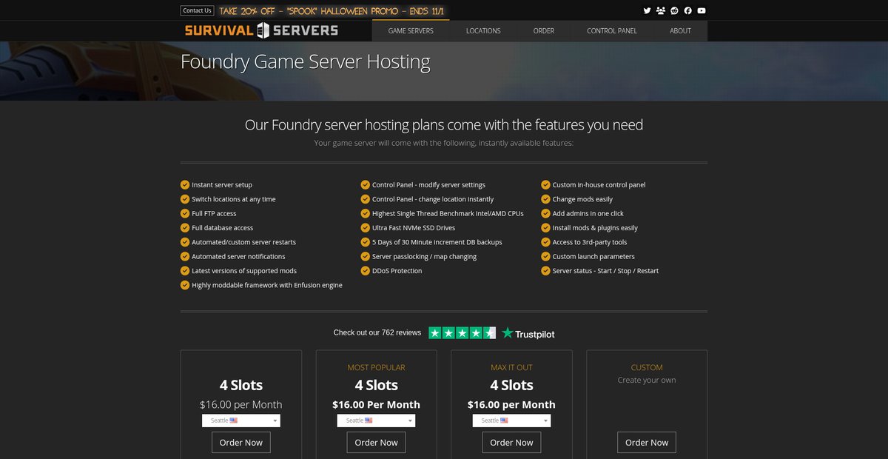Click "Your game server will come with the following" subtitle
888x459 pixels.
click(x=444, y=143)
